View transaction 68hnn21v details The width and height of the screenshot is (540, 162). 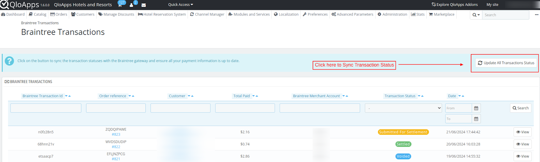[x=522, y=144]
